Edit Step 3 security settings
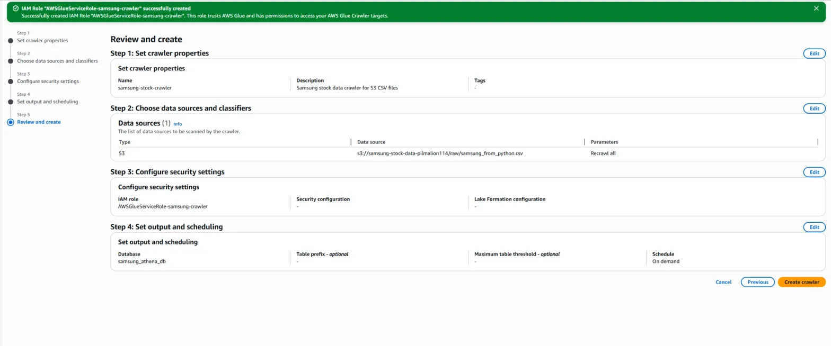This screenshot has height=346, width=831. click(x=814, y=172)
